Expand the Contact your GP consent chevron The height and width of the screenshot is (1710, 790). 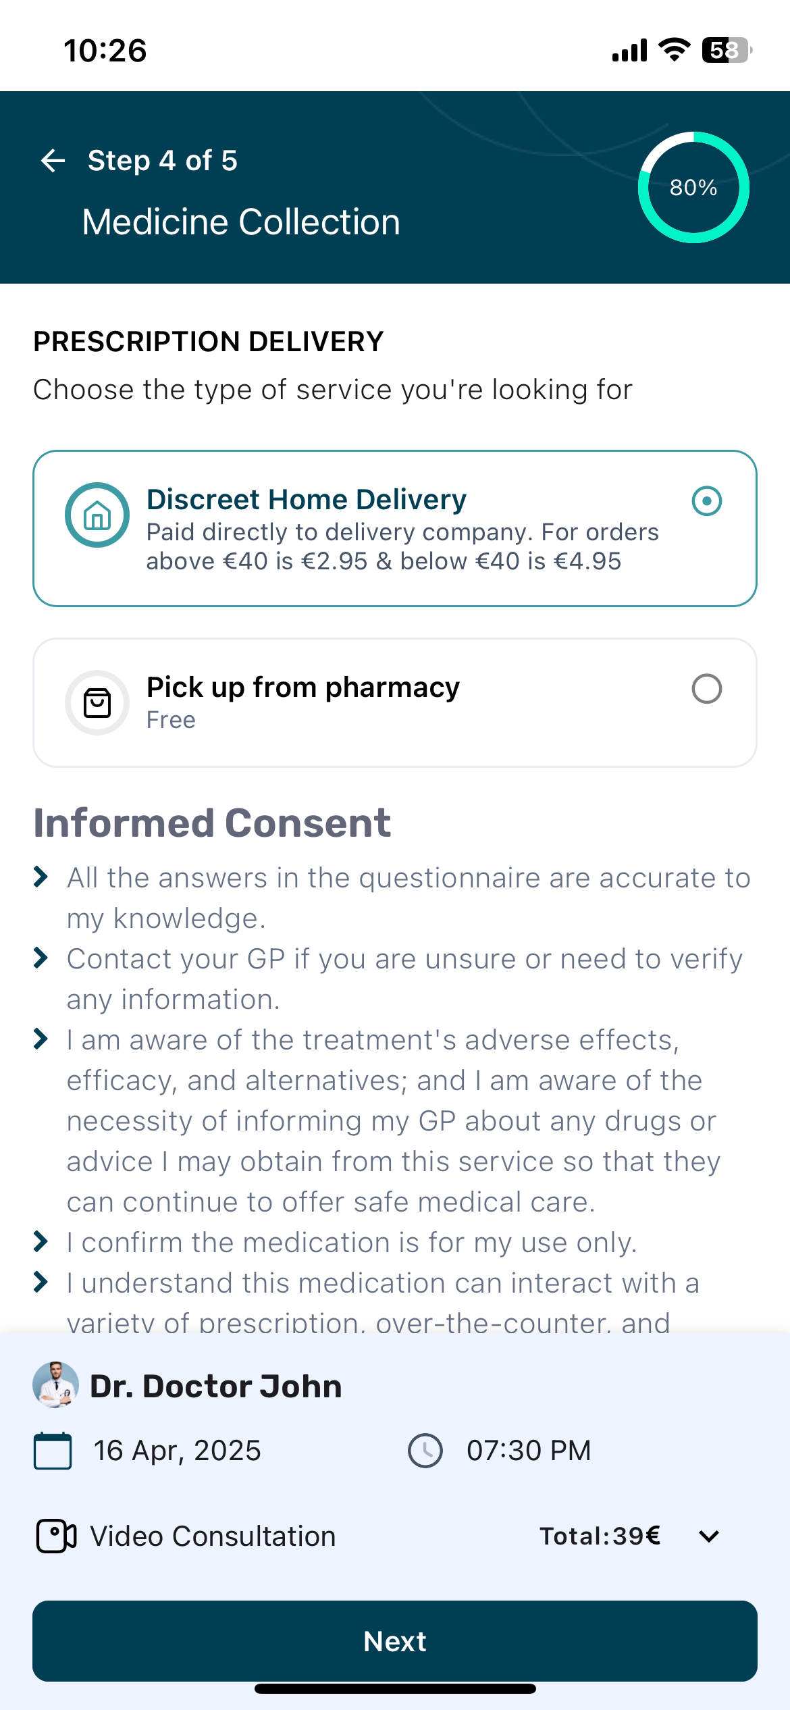coord(41,958)
